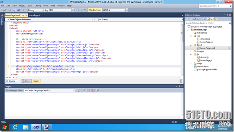Select default.js in Solution Explorer
Image resolution: width=234 pixels, height=132 pixels.
click(205, 57)
